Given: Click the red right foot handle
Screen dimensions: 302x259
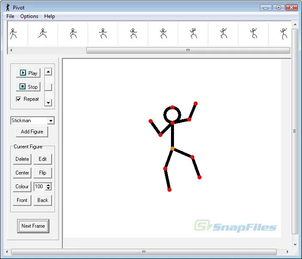Looking at the screenshot, I should [199, 177].
